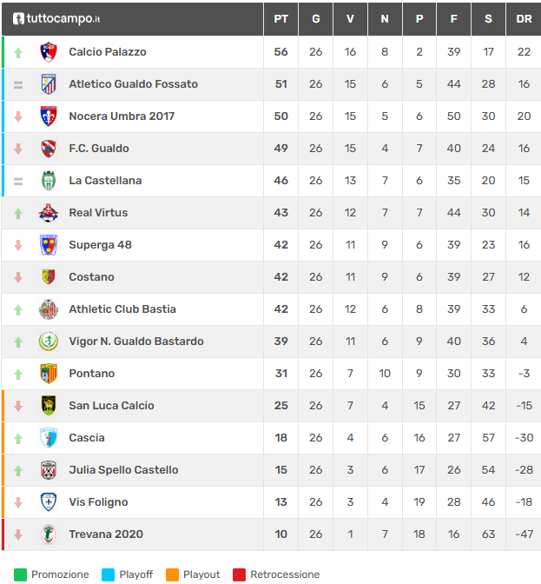541x584 pixels.
Task: Click the tuttocampo.it logo
Action: click(56, 18)
